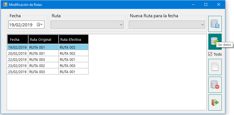Uncheck the Todo checkbox
The image size is (234, 115).
(x=210, y=54)
